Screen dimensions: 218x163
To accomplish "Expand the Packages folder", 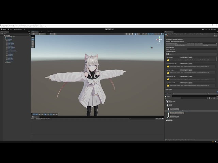I will tap(165, 121).
